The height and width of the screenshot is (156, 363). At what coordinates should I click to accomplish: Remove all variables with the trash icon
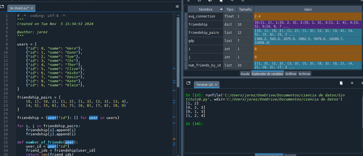[x=341, y=83]
